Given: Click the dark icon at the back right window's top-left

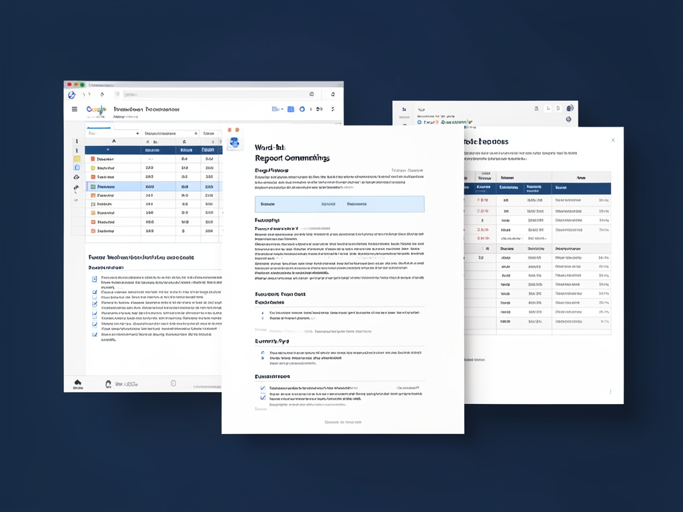Looking at the screenshot, I should [x=404, y=110].
